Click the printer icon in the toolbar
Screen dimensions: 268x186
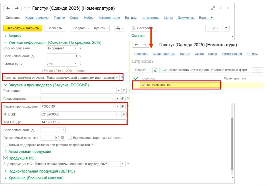click(118, 28)
